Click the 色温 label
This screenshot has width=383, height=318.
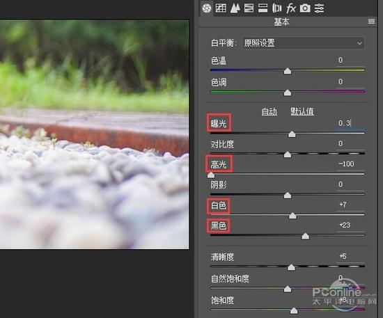[x=219, y=61]
